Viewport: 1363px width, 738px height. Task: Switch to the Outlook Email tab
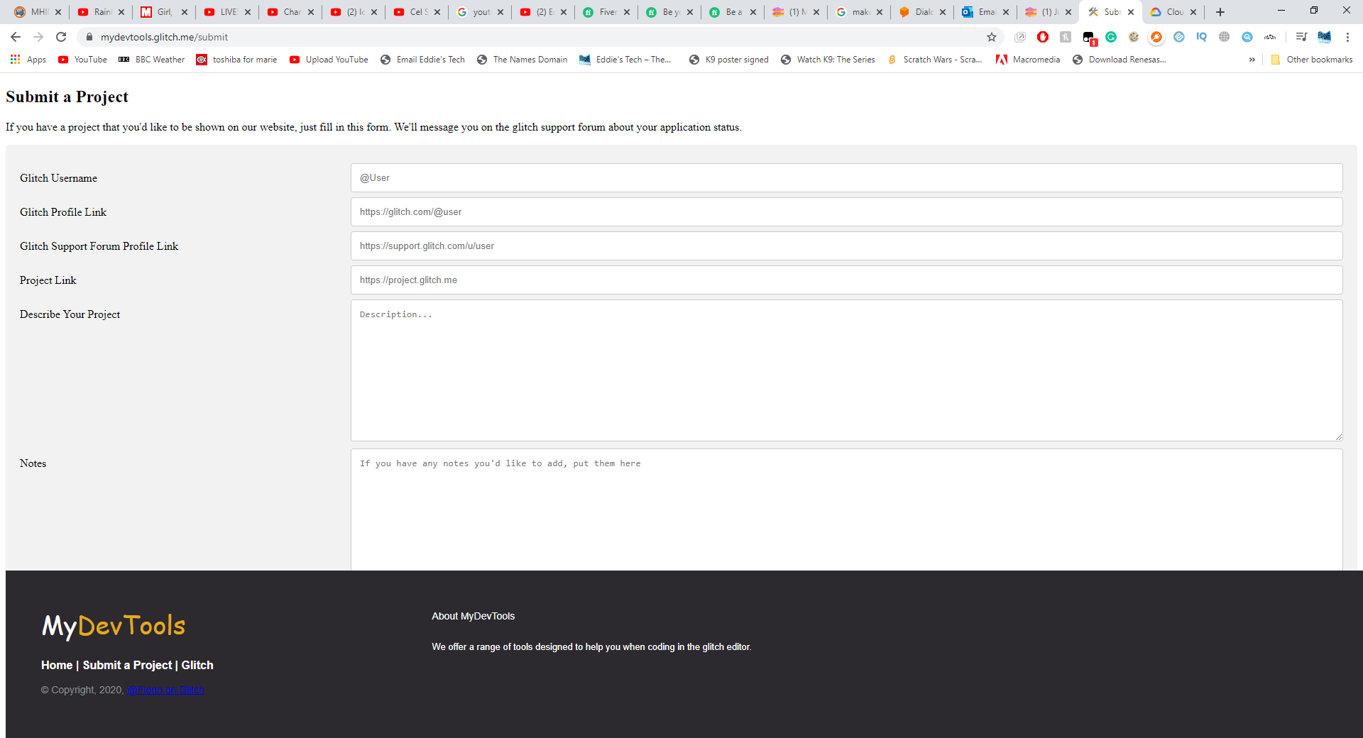tap(985, 12)
